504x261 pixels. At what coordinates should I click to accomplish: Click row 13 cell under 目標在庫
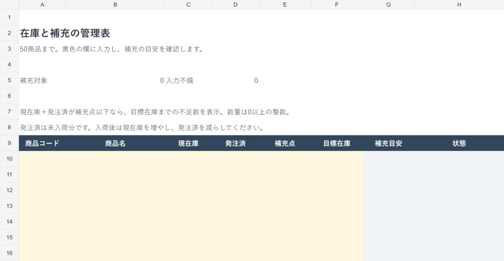(337, 206)
